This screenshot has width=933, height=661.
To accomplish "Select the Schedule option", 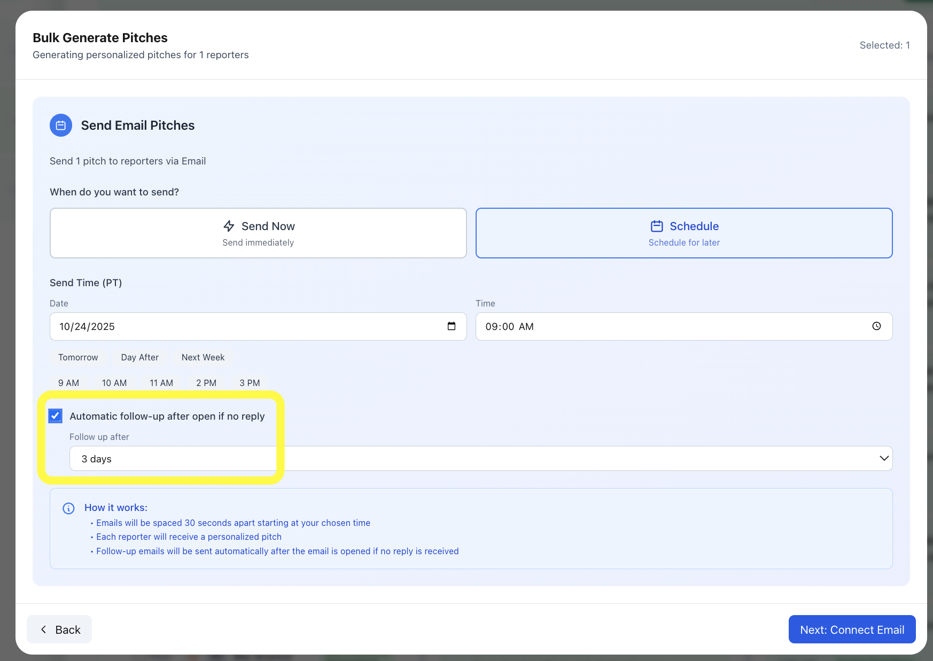I will pos(684,233).
